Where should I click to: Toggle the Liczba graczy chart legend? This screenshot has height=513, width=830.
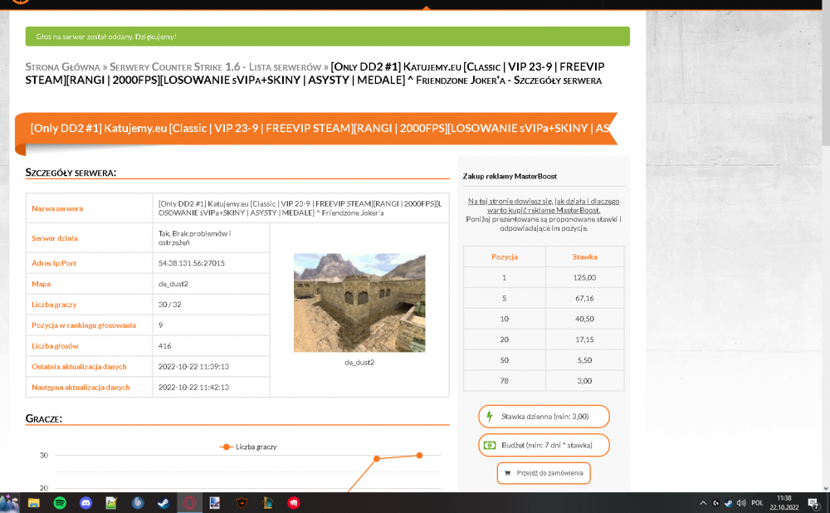click(x=248, y=447)
